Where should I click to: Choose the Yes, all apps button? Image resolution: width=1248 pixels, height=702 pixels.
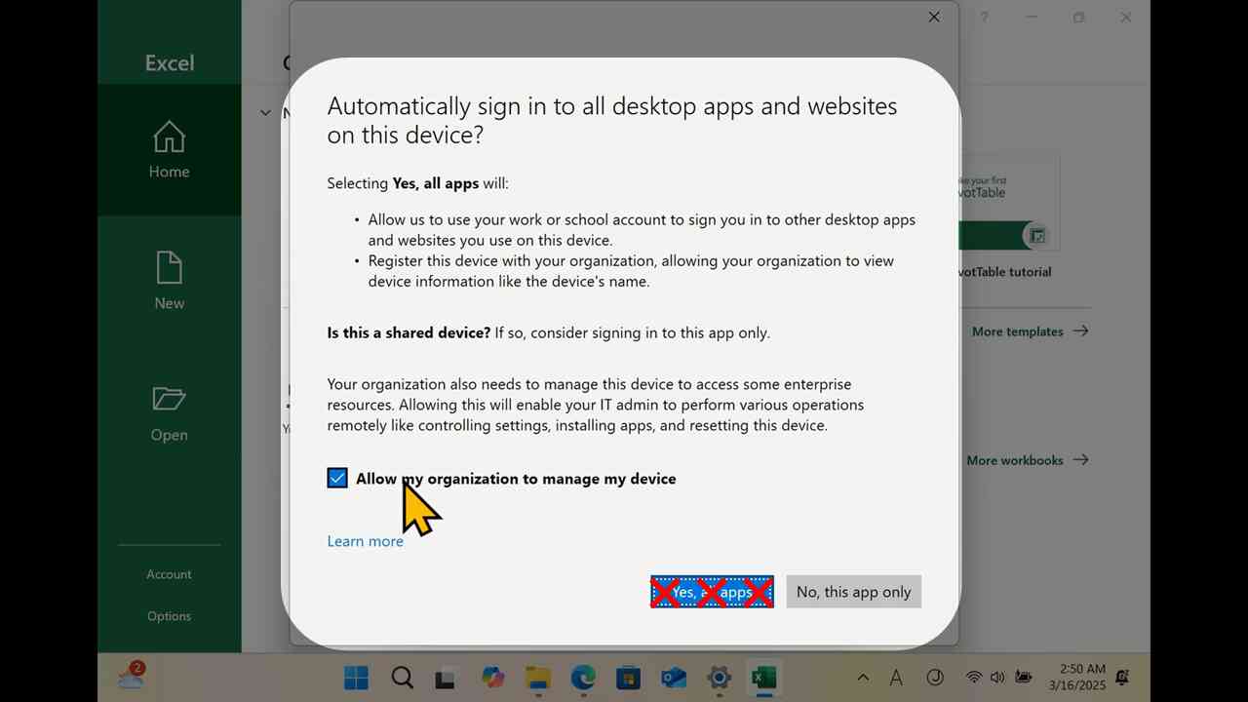pos(712,592)
